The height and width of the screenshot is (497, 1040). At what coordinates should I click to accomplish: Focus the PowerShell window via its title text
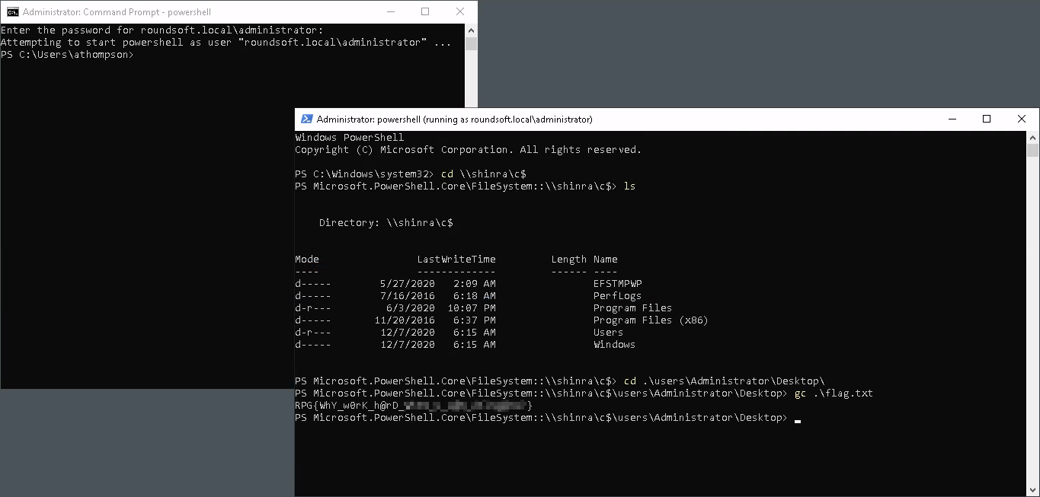click(454, 119)
